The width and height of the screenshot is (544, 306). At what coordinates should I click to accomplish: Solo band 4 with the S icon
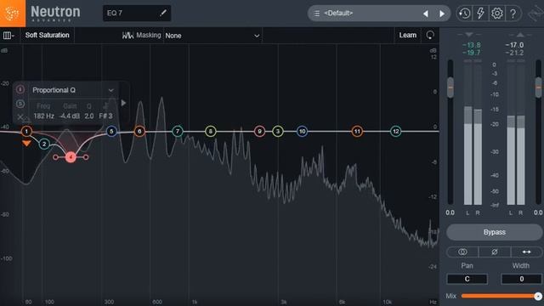tap(20, 104)
